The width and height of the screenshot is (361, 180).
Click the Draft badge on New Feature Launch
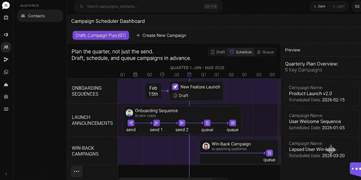181,95
